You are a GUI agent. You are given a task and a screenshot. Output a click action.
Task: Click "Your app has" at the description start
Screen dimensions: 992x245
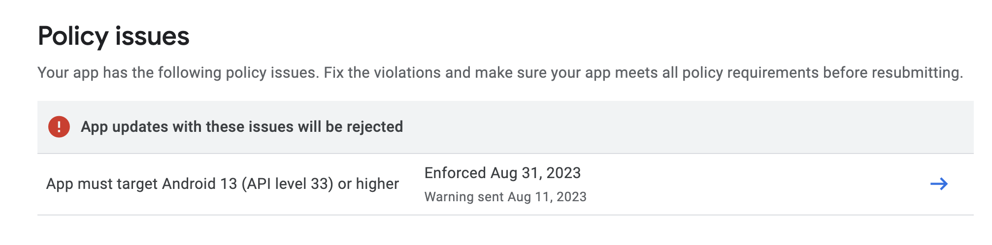tap(68, 73)
